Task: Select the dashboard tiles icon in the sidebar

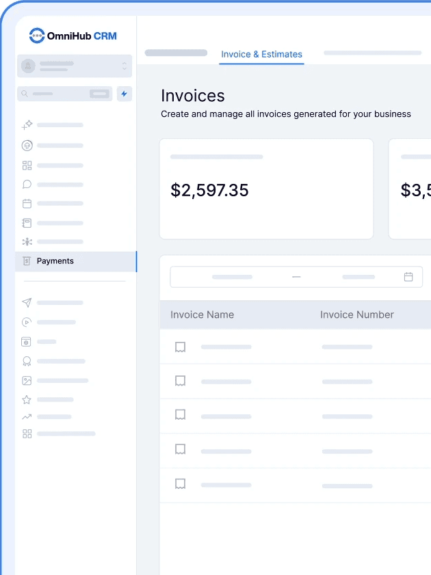Action: (x=27, y=165)
